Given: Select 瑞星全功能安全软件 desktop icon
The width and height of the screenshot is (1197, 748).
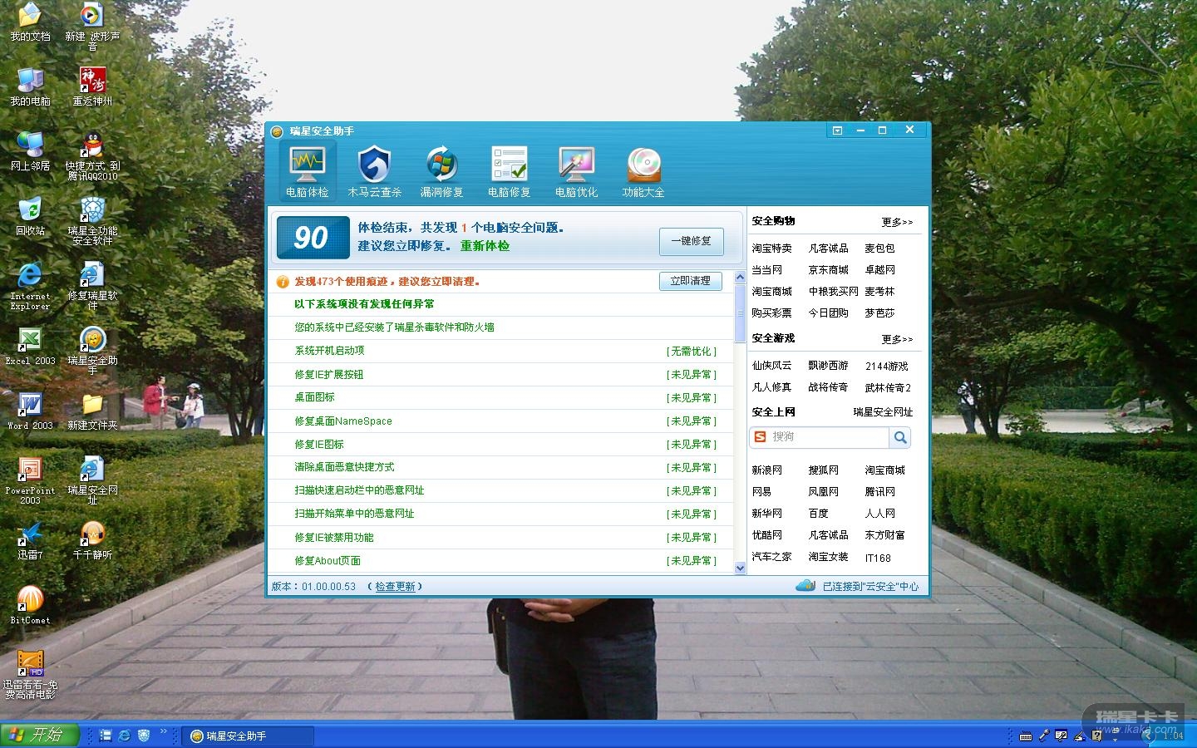Looking at the screenshot, I should coord(92,221).
